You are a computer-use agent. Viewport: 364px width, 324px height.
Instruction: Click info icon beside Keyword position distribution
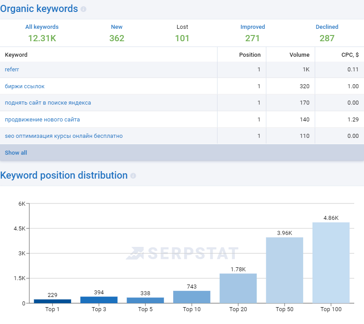point(133,176)
